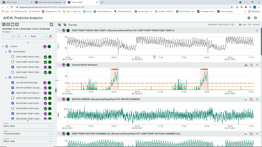Increase time span with up arrow

19,36
